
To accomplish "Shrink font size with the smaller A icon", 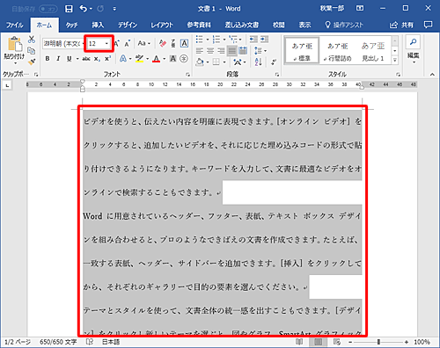I will 127,44.
